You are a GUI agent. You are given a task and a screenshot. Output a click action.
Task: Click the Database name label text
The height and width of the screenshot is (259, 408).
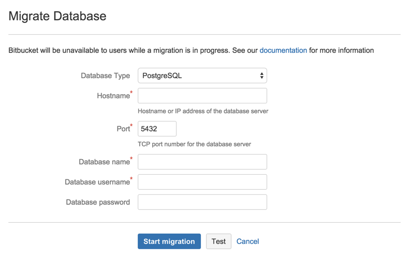pyautogui.click(x=105, y=162)
